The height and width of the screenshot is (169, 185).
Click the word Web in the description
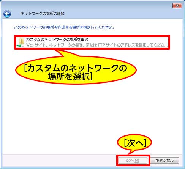30,45
